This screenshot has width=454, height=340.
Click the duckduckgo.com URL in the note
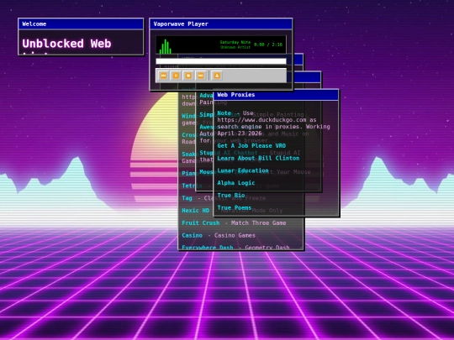coord(261,120)
